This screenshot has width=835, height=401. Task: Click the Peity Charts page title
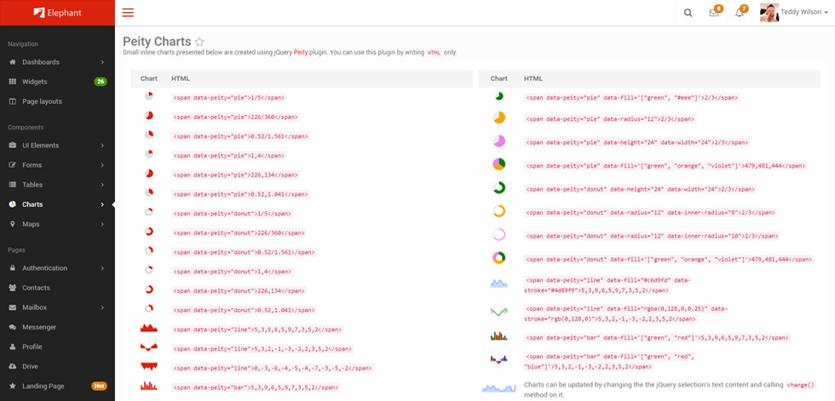(157, 42)
